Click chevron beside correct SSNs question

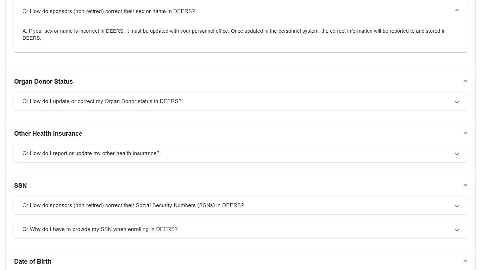(x=457, y=206)
